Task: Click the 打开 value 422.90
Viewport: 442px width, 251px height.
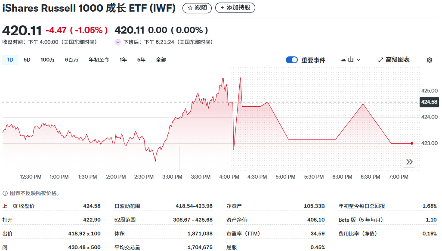Action: [x=92, y=220]
